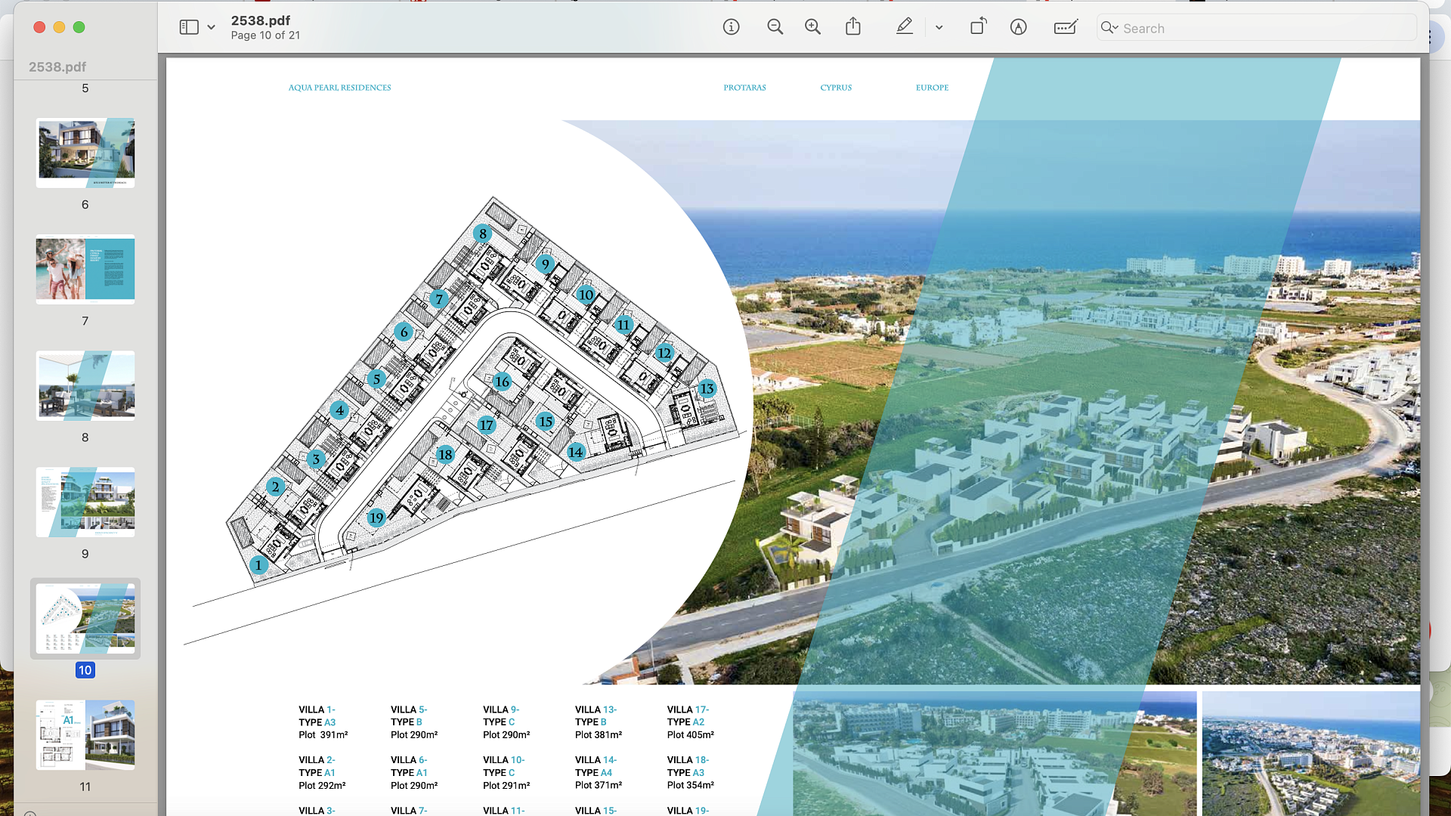Screen dimensions: 1451x816
Task: Open the sidebar view options chevron
Action: point(212,27)
